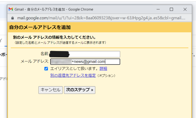This screenshot has height=118, width=196.
Task: Click the (オプション) text
Action: [x=106, y=76]
